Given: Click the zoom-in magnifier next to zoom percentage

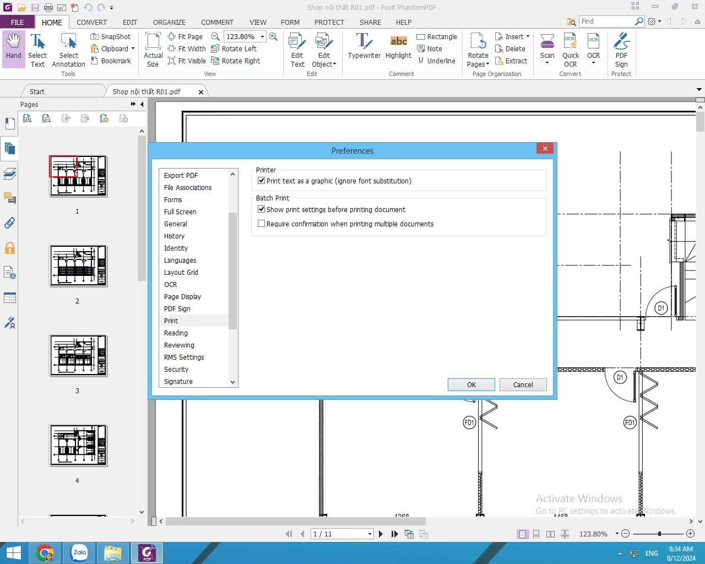Looking at the screenshot, I should tap(273, 36).
